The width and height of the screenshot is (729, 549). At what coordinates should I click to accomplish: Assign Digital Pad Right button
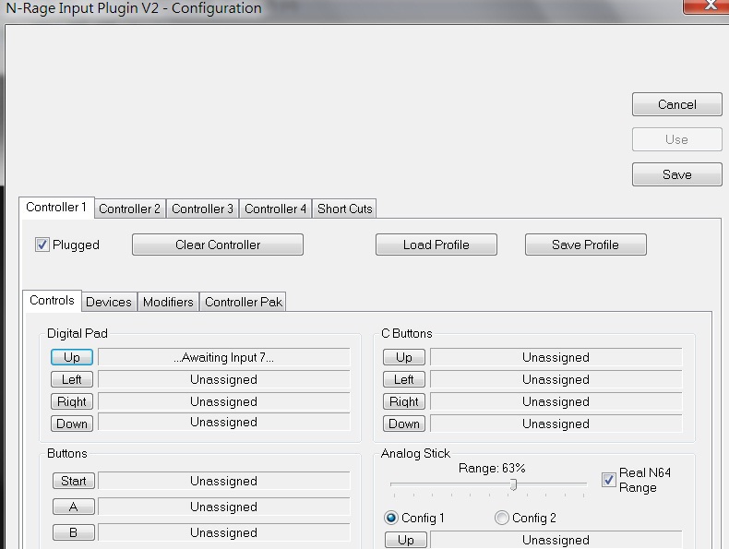click(72, 401)
